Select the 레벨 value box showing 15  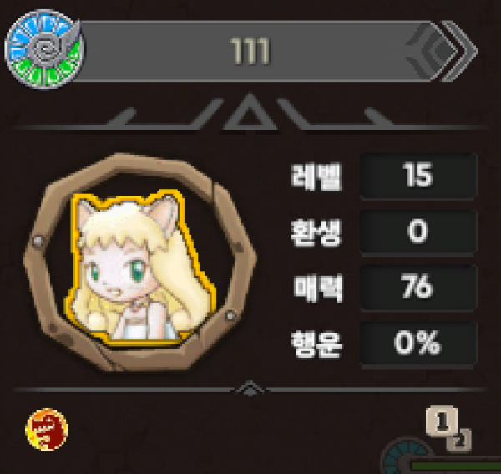[x=418, y=176]
